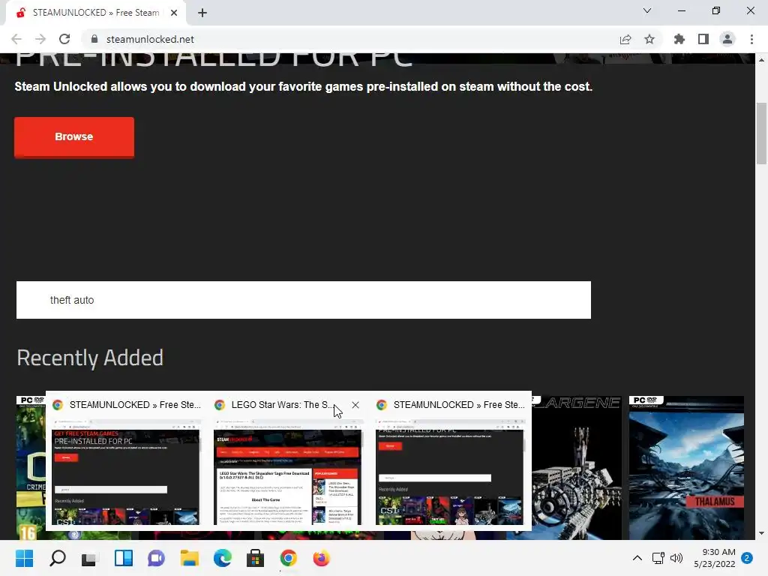Open notification center badge
Screen dimensions: 768x576
point(747,558)
